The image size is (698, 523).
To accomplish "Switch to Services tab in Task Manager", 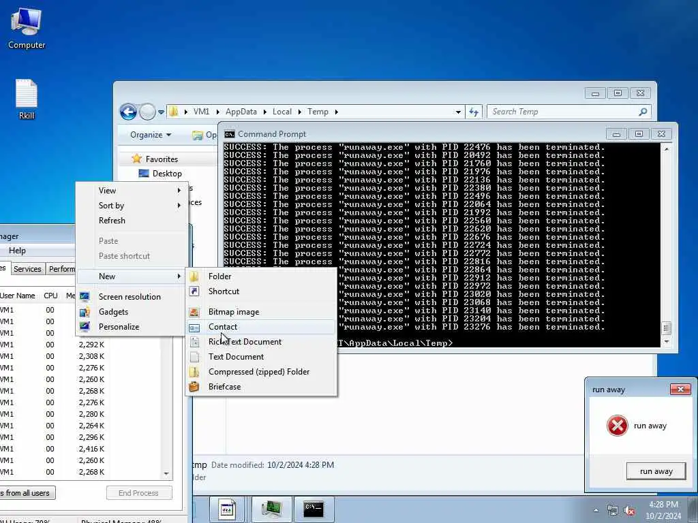I will tap(27, 269).
